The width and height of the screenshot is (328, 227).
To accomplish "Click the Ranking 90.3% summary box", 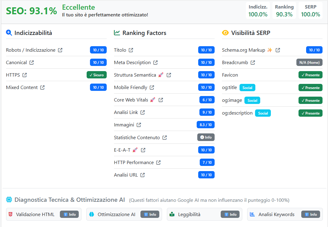I will (x=284, y=11).
